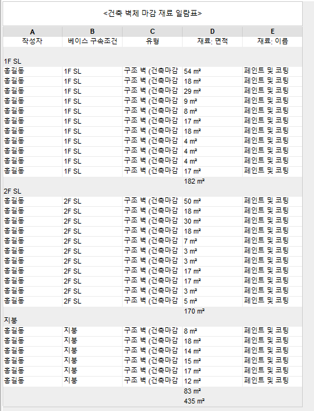Image resolution: width=314 pixels, height=411 pixels.
Task: Select column header B
Action: click(x=92, y=32)
